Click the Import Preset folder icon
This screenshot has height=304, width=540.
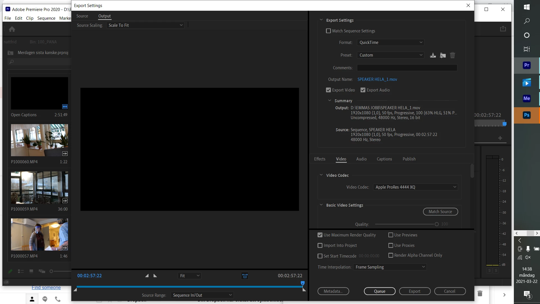pos(443,55)
